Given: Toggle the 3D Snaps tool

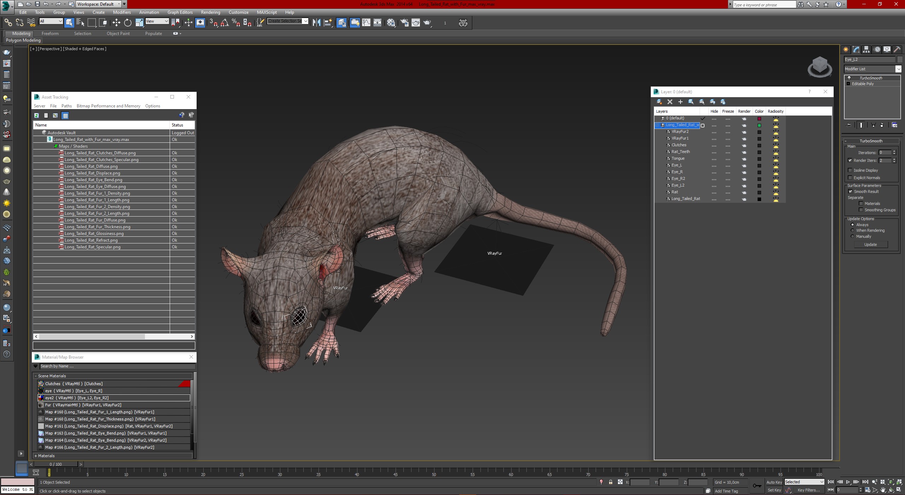Looking at the screenshot, I should 213,23.
